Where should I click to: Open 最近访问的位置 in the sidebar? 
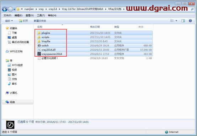(20, 42)
